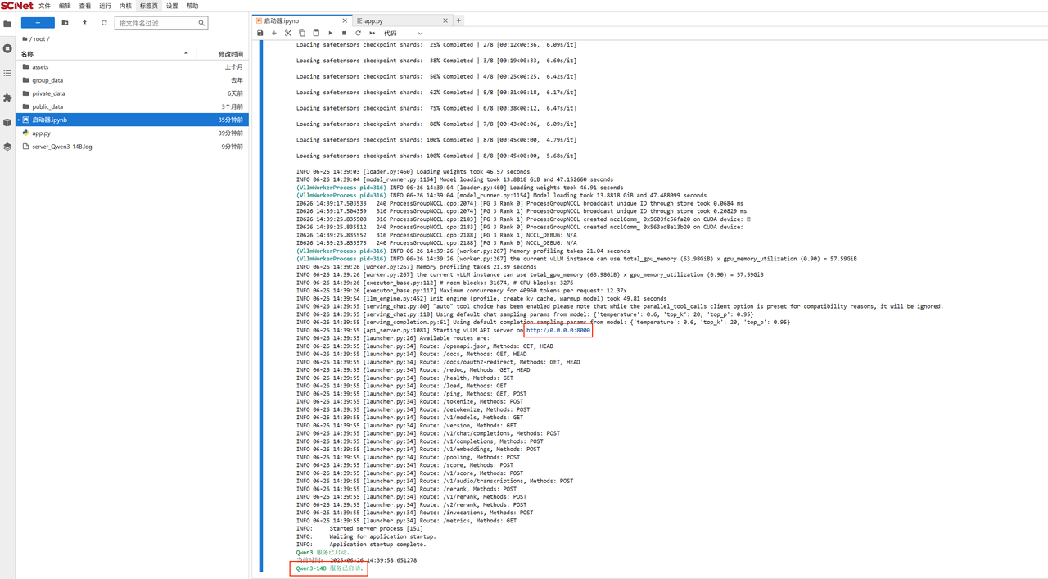Sort files by 修改时间 column
This screenshot has height=579, width=1048.
tap(230, 54)
